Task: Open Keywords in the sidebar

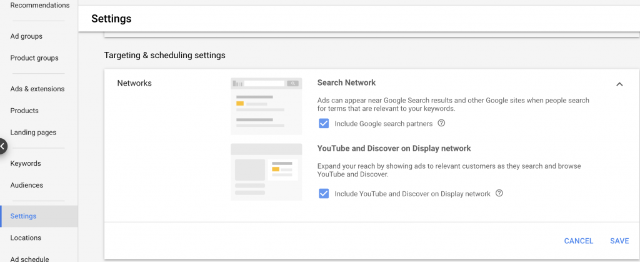Action: coord(25,163)
